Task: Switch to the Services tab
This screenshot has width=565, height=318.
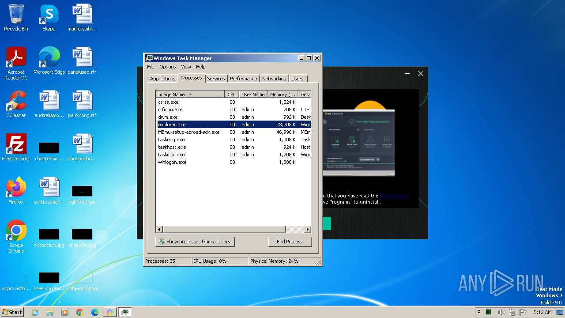Action: coord(216,79)
